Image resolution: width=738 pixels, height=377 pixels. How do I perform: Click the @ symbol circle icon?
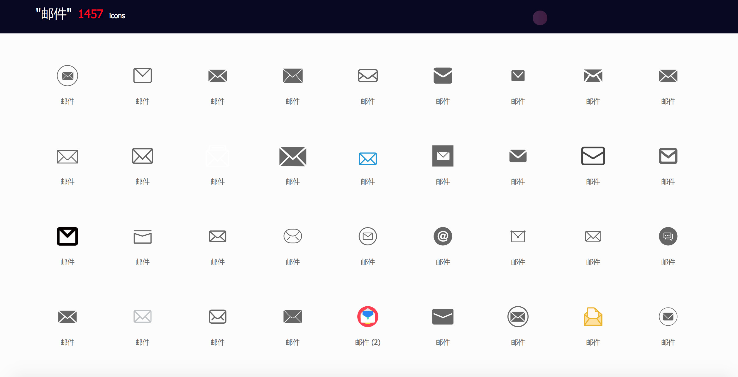point(443,236)
